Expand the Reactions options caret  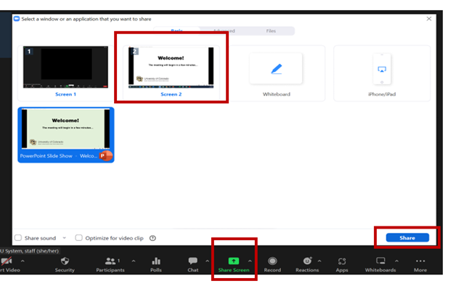[x=319, y=261]
